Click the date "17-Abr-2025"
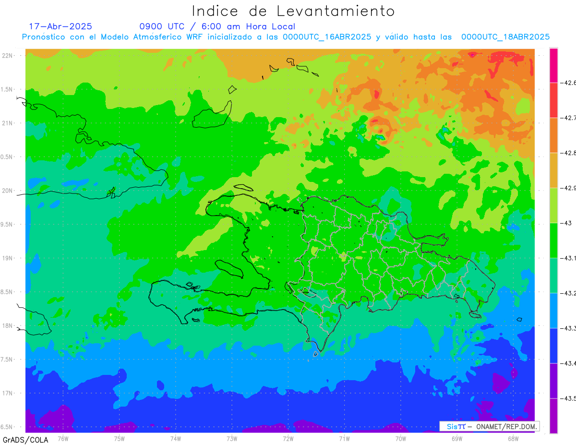576x445 pixels. pos(60,26)
